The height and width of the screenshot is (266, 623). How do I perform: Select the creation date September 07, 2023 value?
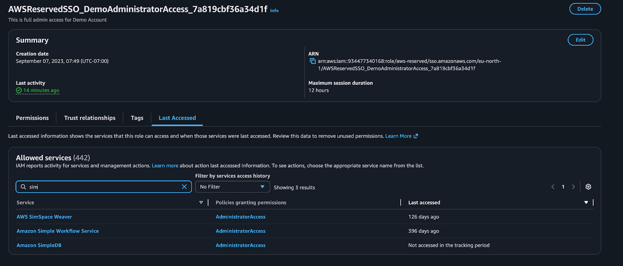click(62, 61)
